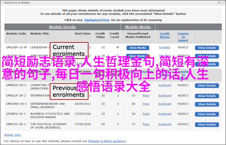Click Achieved status for UMMD39-20-2
This screenshot has width=226, height=145.
(x=165, y=85)
